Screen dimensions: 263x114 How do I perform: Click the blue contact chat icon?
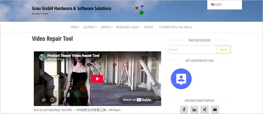click(181, 79)
